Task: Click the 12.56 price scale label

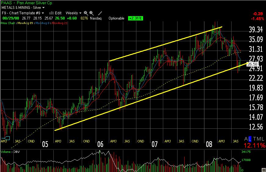Action: click(x=256, y=127)
